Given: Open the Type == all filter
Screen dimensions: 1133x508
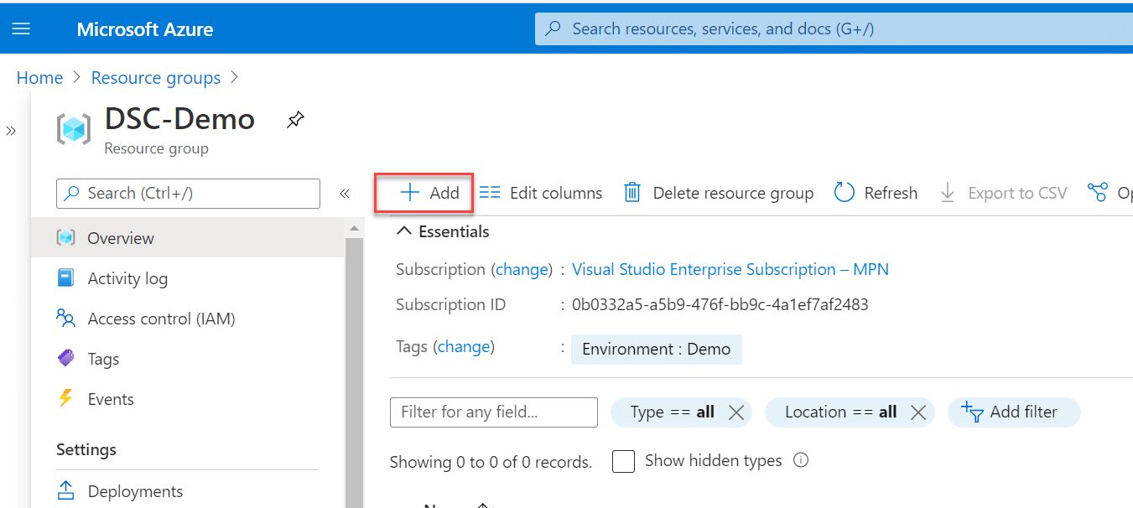Looking at the screenshot, I should coord(673,412).
